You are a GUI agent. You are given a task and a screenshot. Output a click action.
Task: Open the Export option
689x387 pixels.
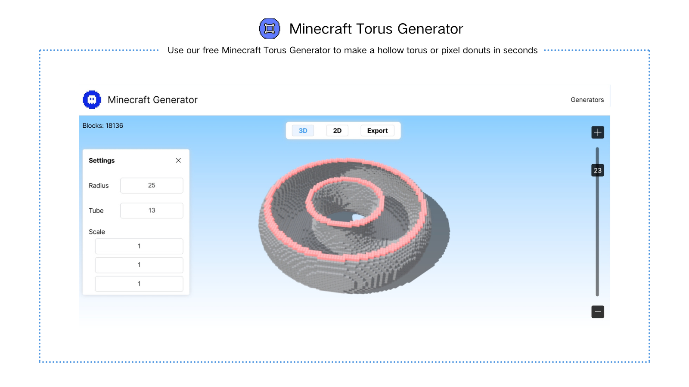click(x=377, y=131)
